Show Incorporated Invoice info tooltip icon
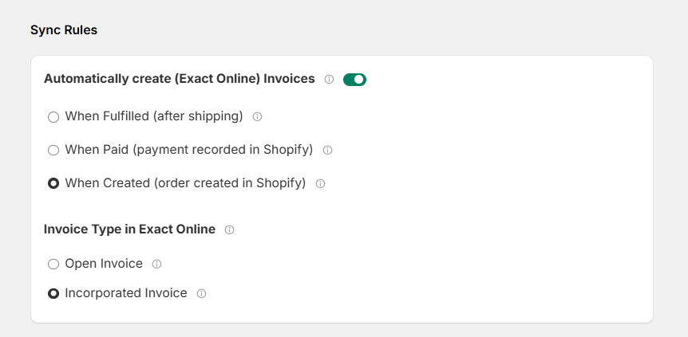Screen dimensions: 688x337 pyautogui.click(x=201, y=294)
